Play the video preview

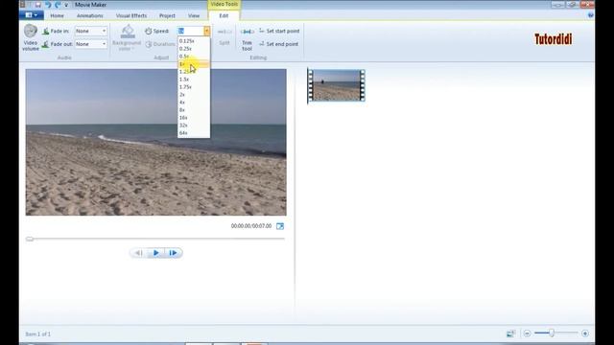coord(155,253)
